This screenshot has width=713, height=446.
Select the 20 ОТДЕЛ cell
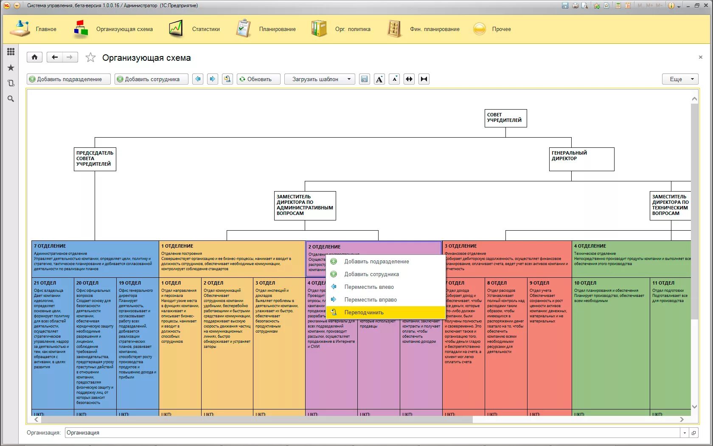pos(95,344)
